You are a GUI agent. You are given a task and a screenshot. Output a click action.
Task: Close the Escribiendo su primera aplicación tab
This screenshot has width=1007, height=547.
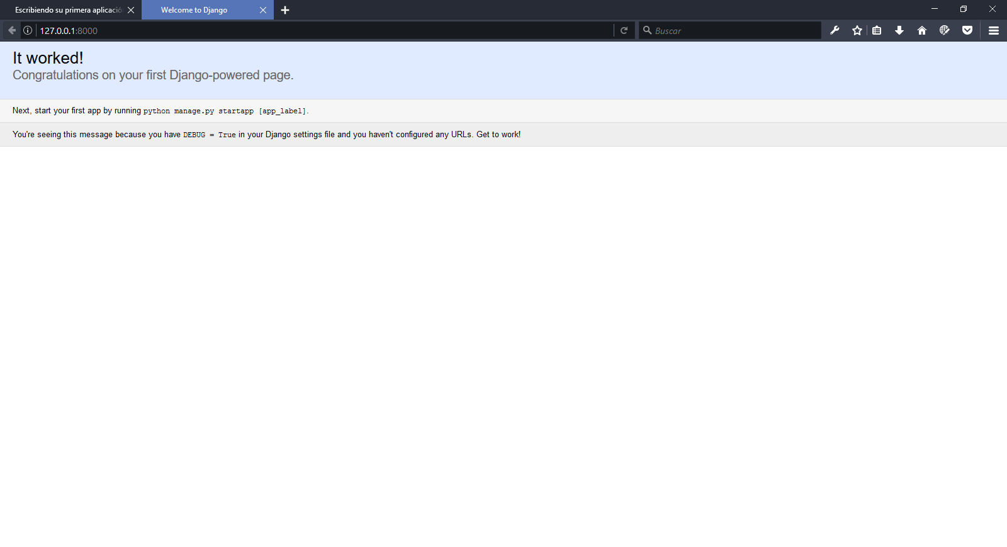131,10
